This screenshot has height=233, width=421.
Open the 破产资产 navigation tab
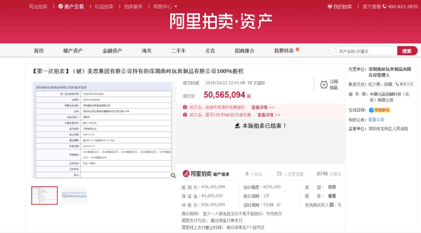(x=73, y=51)
